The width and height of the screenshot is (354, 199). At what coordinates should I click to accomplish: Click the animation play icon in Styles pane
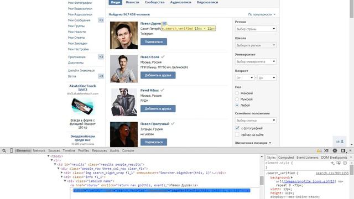345,163
